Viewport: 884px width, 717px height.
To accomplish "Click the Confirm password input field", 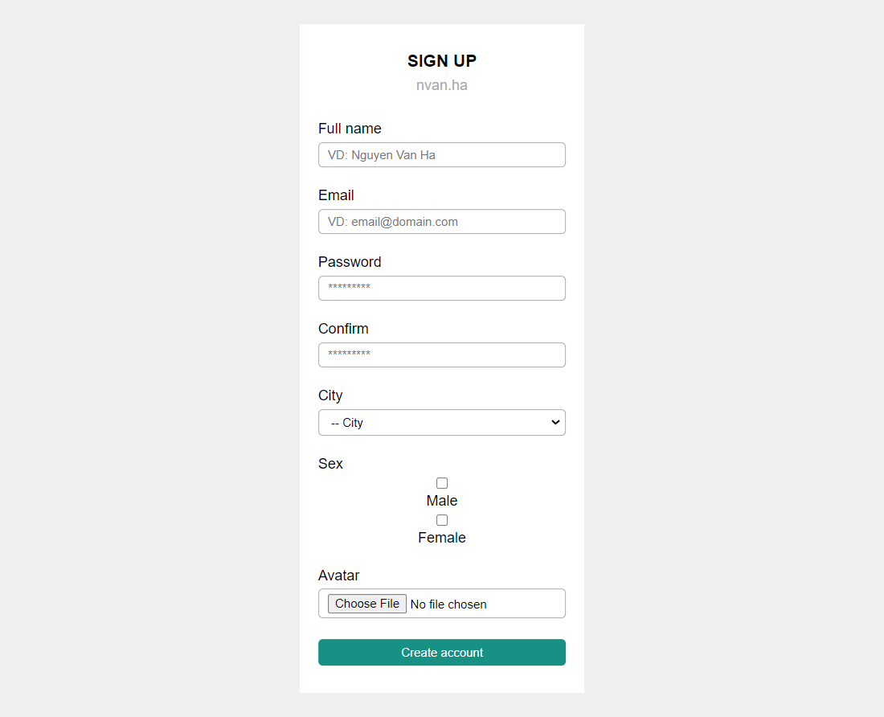I will click(x=441, y=355).
